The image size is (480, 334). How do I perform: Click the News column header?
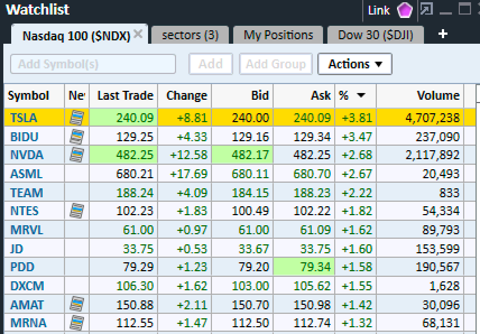pos(77,96)
